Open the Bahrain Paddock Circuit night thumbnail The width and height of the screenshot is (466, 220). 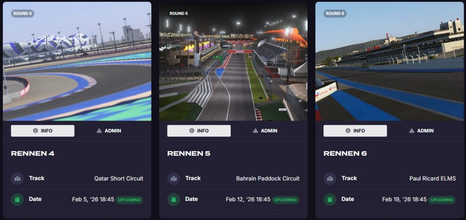[233, 61]
